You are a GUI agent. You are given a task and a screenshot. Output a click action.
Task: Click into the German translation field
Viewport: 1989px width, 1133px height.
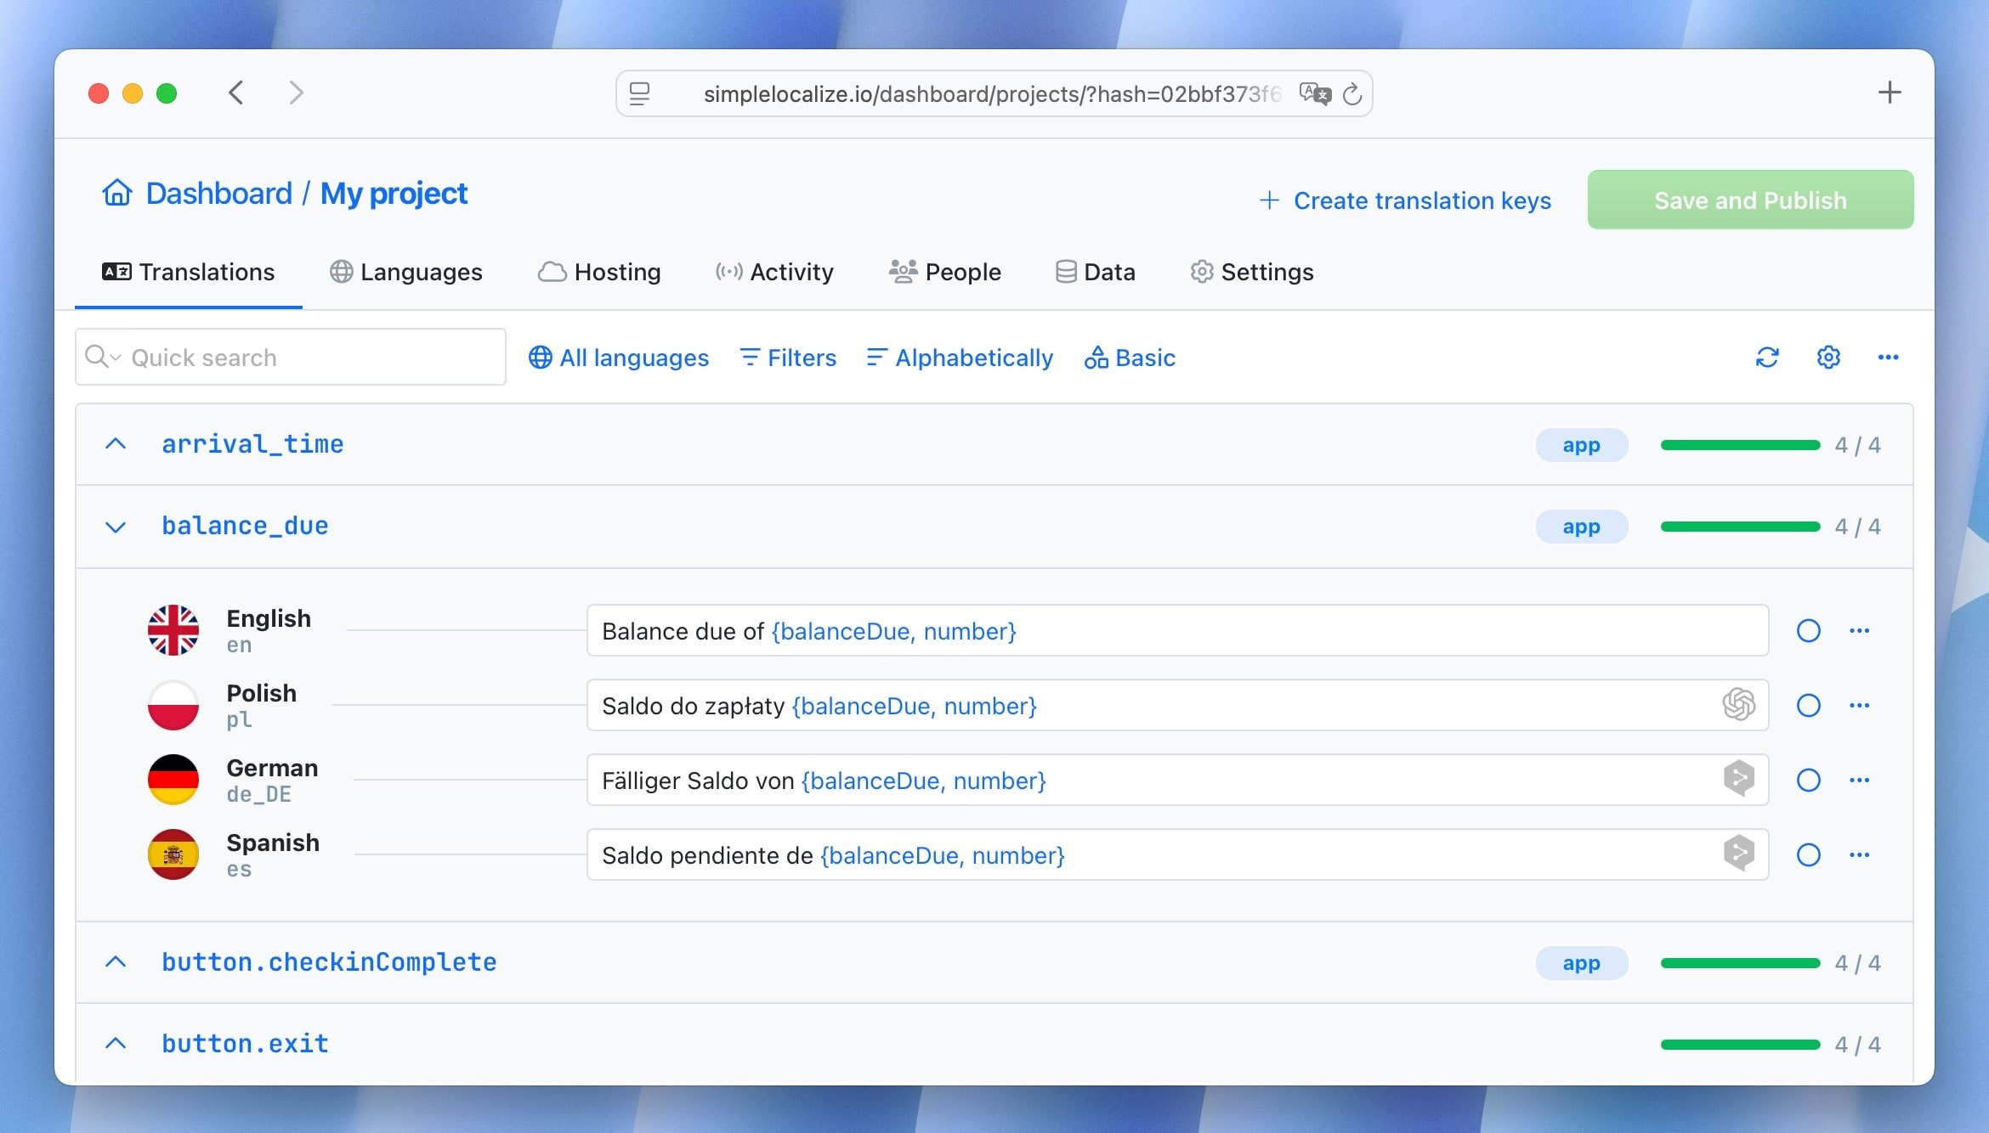point(1177,780)
